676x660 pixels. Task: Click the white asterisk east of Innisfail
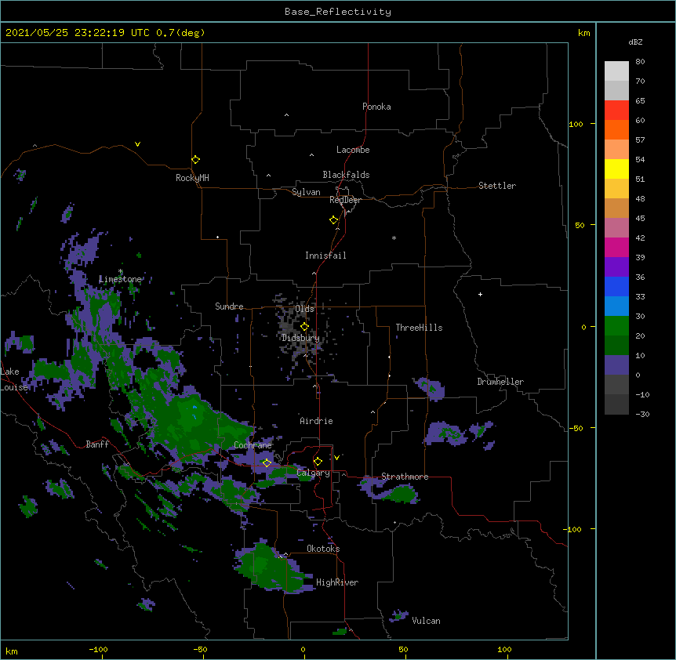[x=394, y=238]
